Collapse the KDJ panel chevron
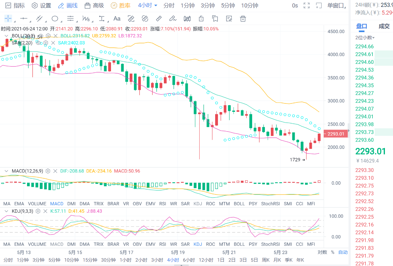The image size is (393, 266). (x=7, y=211)
